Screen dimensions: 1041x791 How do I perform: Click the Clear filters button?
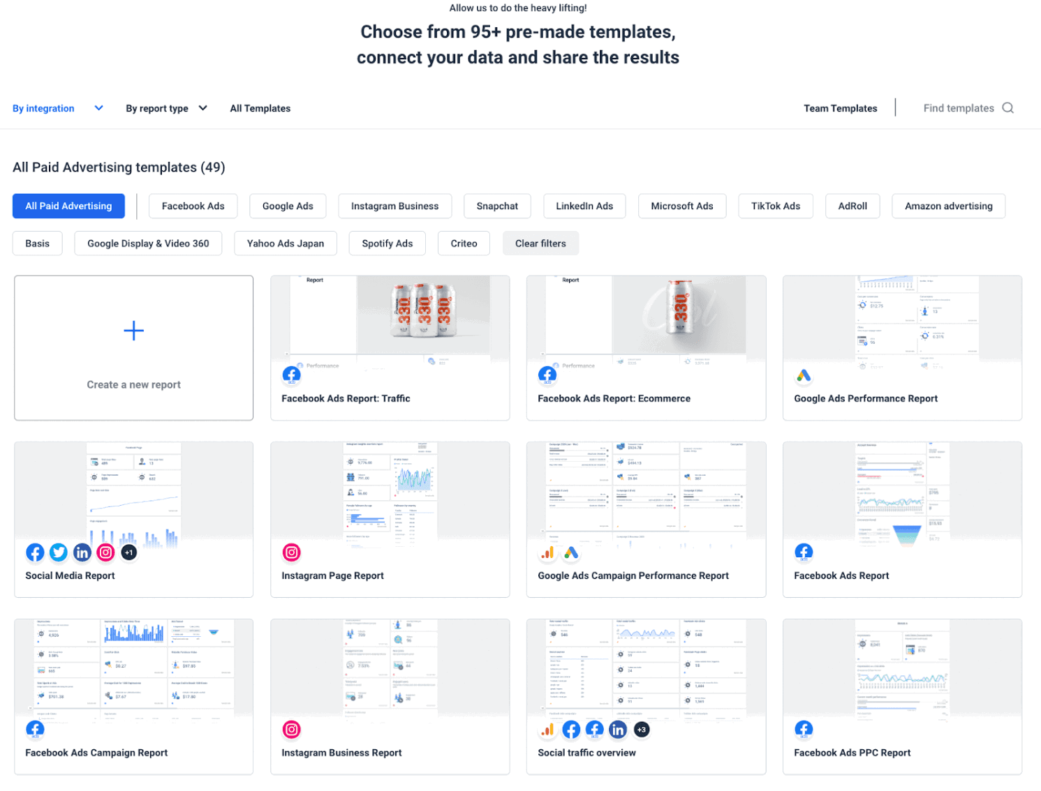coord(540,243)
